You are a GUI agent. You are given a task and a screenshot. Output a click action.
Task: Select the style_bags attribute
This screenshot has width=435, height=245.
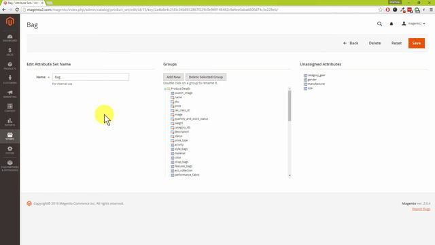tap(181, 149)
